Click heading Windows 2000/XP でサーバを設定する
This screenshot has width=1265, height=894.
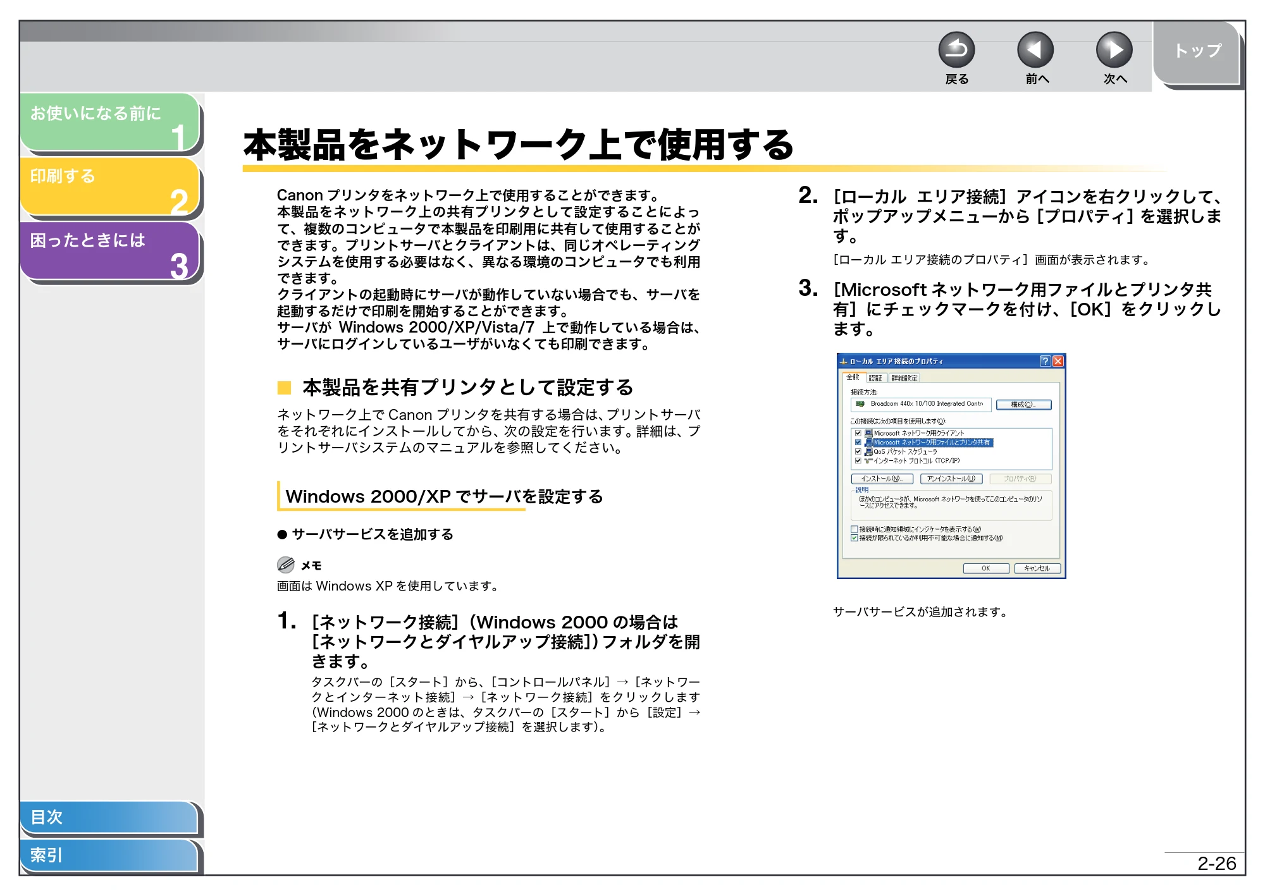coord(444,496)
